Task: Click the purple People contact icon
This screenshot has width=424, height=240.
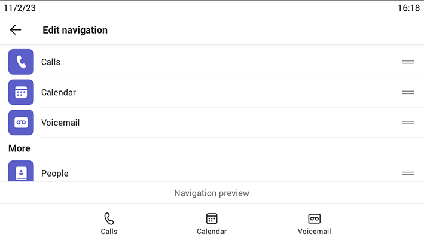Action: tap(21, 171)
